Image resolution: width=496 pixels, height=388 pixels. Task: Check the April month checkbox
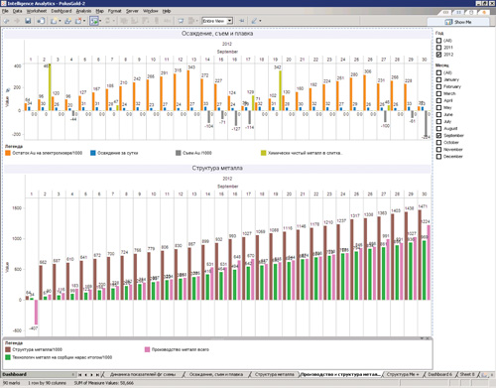[x=438, y=100]
